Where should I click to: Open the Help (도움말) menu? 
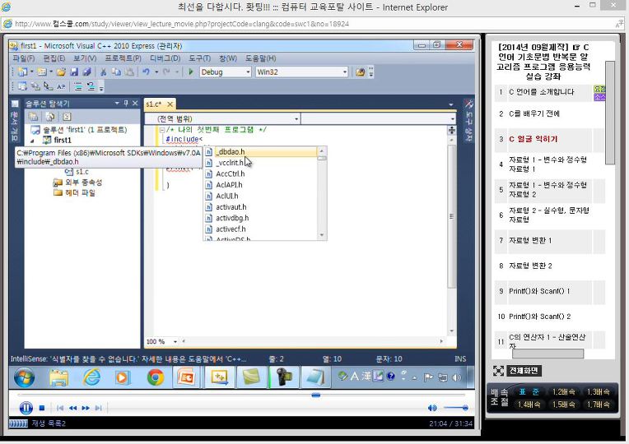260,58
